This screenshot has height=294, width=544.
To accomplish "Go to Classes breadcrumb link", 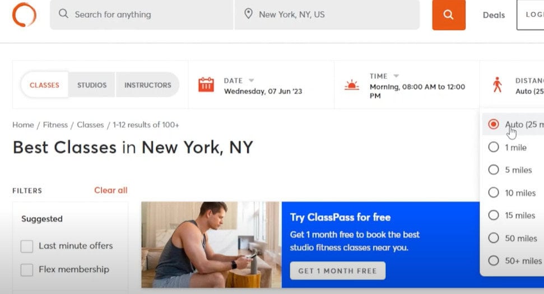I will (90, 125).
